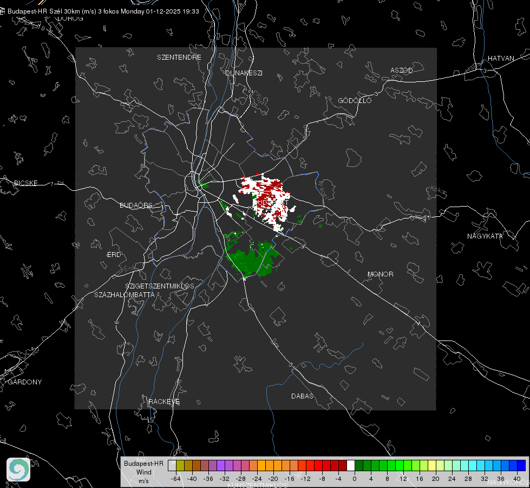Click the HATVAN map label

point(501,58)
